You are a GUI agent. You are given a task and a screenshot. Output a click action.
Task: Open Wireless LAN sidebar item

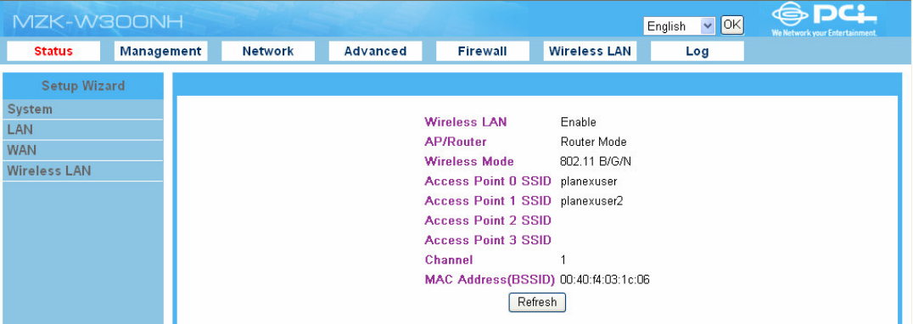point(82,171)
